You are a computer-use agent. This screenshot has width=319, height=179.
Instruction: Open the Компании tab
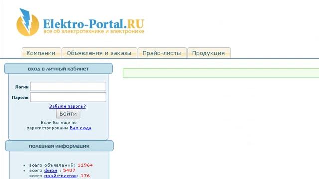pos(41,53)
